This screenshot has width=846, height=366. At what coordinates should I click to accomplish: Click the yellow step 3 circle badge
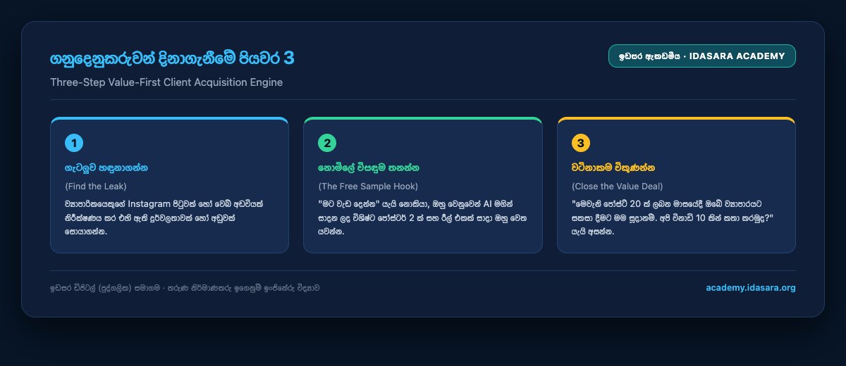581,143
